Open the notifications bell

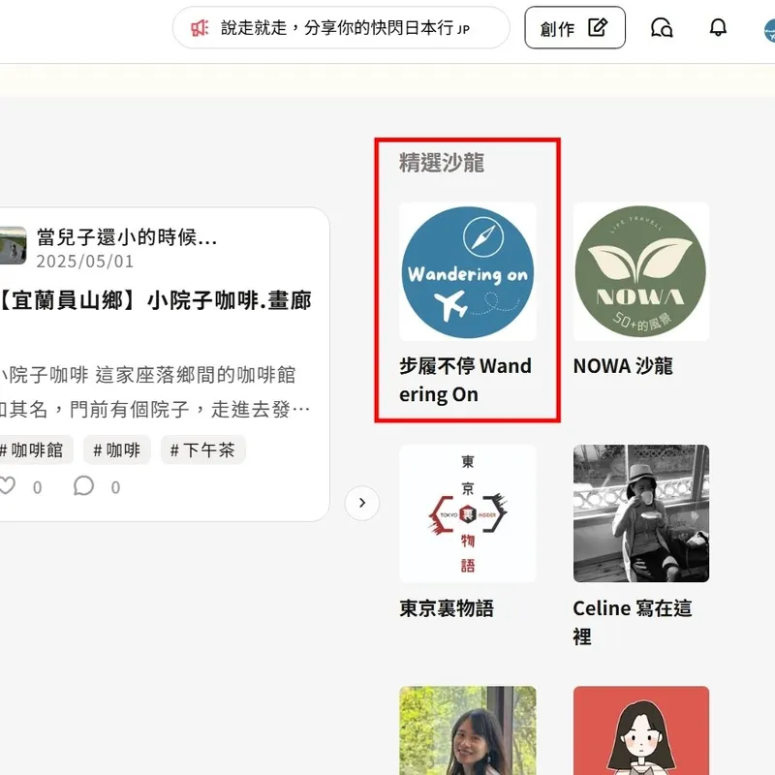click(718, 28)
